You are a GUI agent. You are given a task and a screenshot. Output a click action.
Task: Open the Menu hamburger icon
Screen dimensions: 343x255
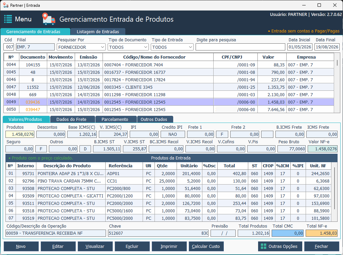8,19
